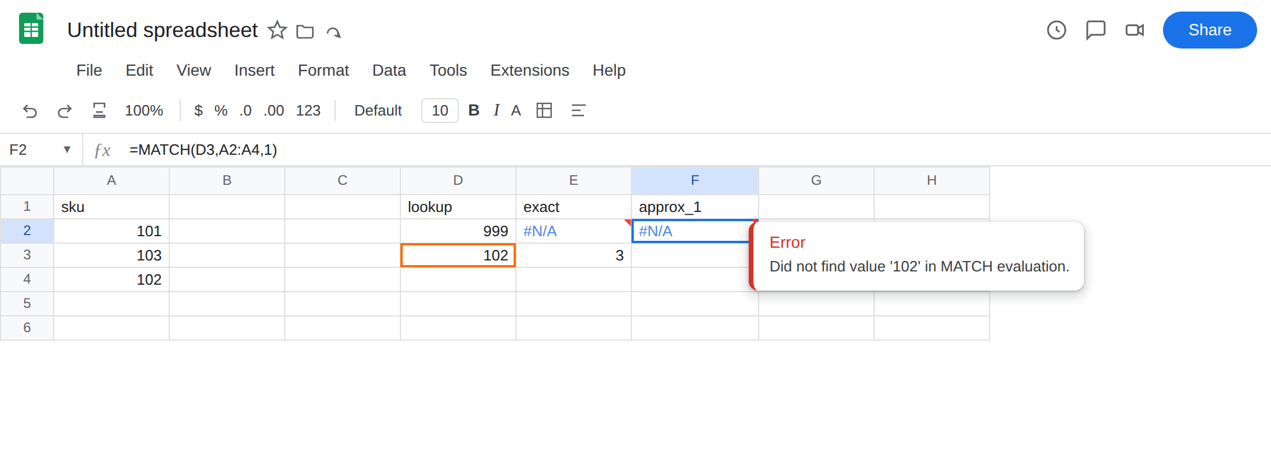The image size is (1271, 462).
Task: Format as currency with dollar sign
Action: coord(198,110)
